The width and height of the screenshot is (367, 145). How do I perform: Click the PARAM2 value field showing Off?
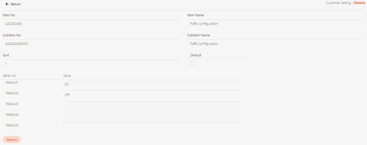(151, 95)
